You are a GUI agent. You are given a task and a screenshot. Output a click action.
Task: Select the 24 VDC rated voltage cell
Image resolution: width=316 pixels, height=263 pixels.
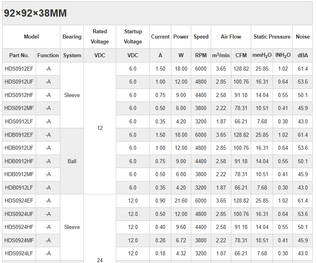[100, 260]
